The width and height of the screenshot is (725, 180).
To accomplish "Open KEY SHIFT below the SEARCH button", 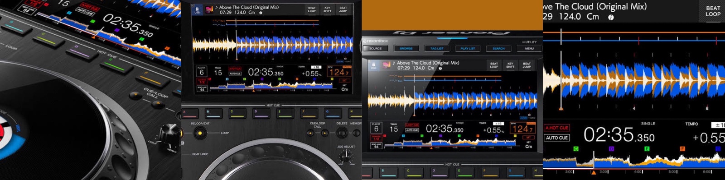I will tap(510, 65).
